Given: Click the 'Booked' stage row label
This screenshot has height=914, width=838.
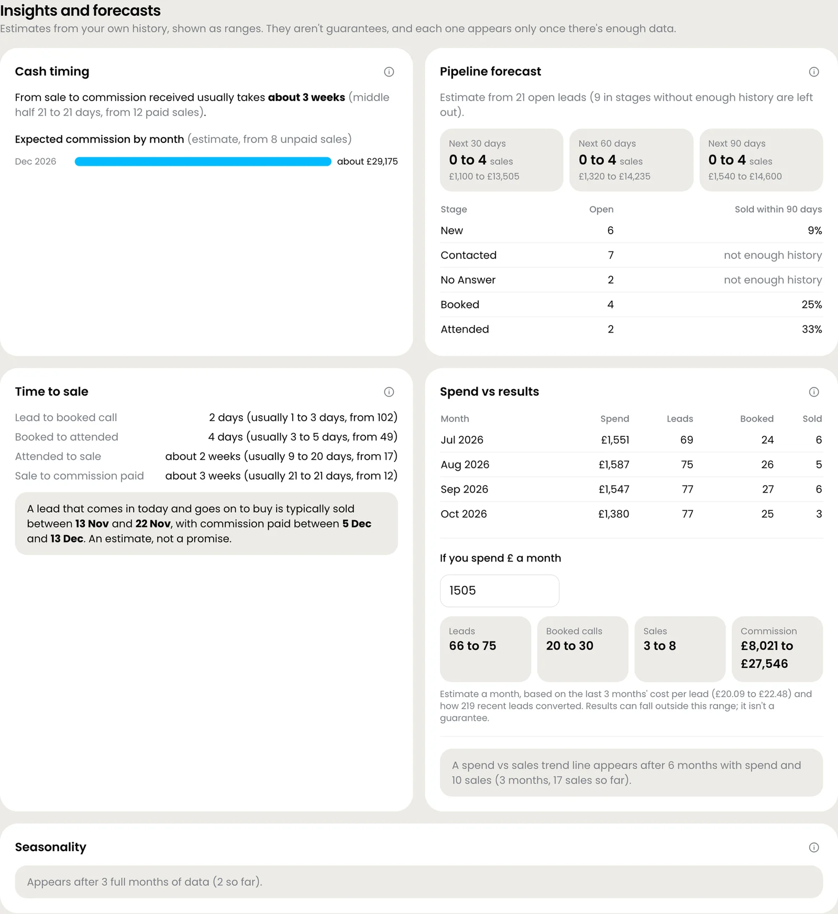Looking at the screenshot, I should (x=460, y=304).
